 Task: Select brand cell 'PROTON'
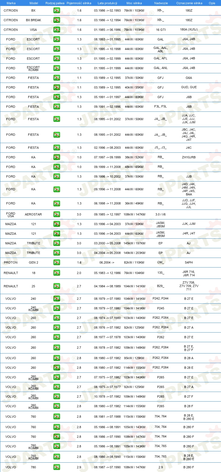[11, 262]
